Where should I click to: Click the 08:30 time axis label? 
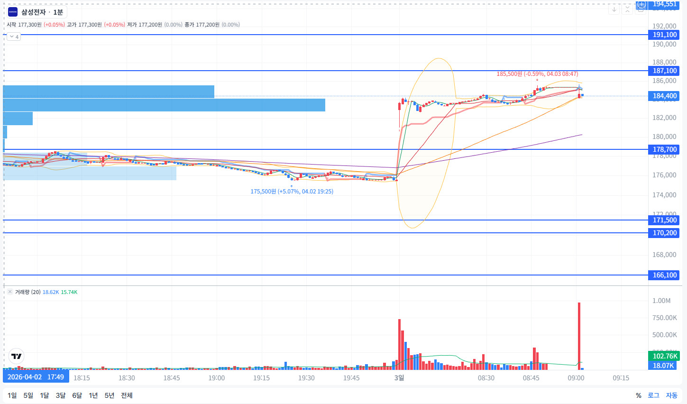coord(486,378)
